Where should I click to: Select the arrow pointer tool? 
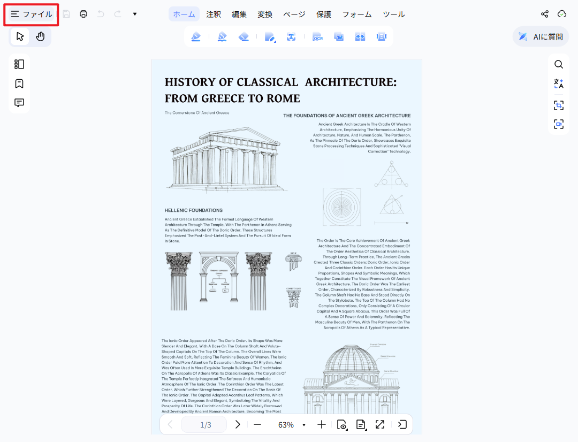(x=20, y=36)
